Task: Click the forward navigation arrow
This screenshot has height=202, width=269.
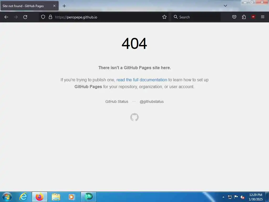Action: point(16,17)
